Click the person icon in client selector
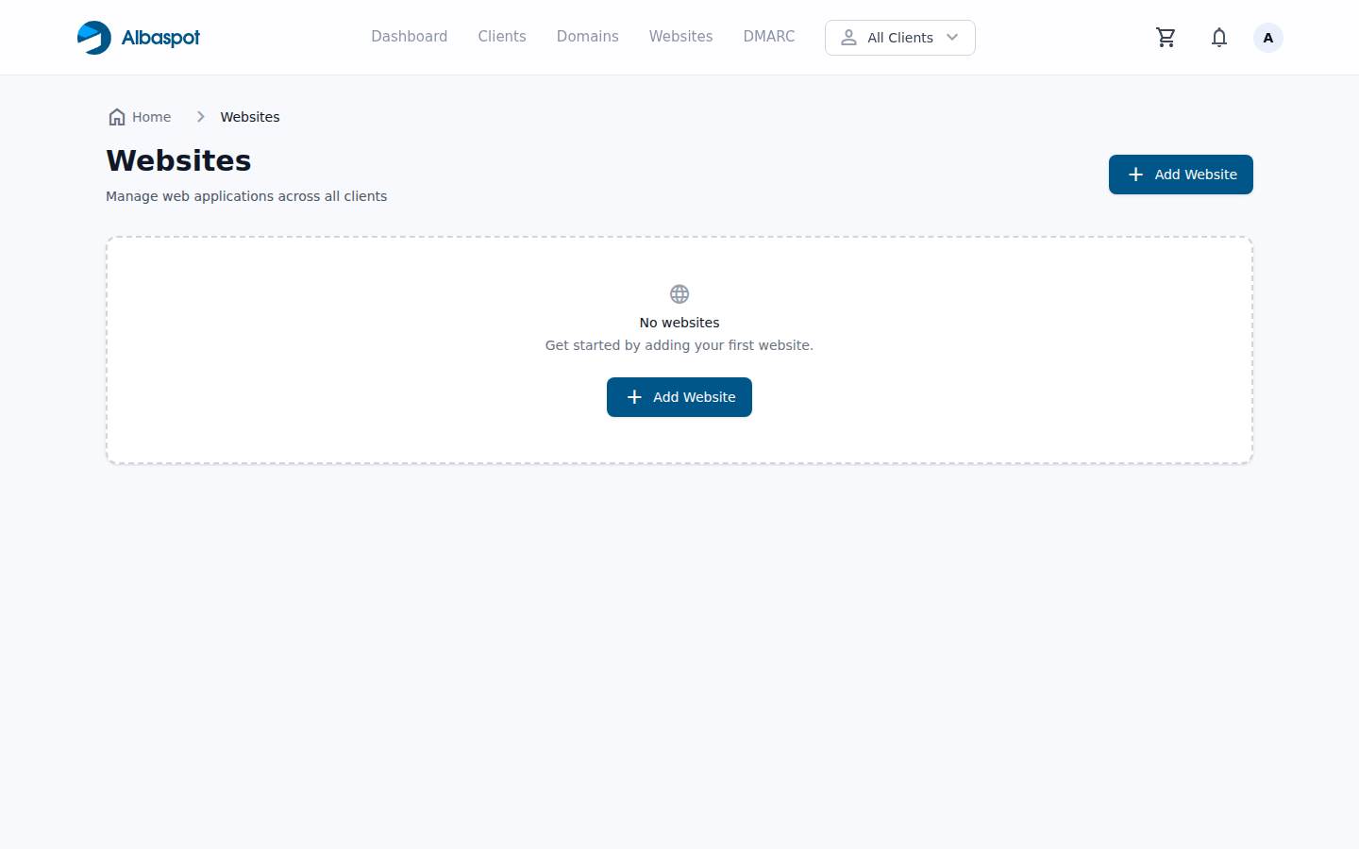Screen dimensions: 1359x849 (x=848, y=38)
